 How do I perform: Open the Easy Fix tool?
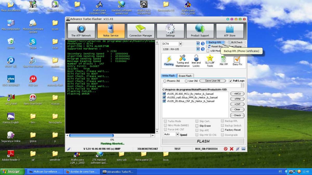pos(237,61)
